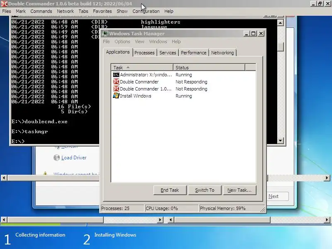Click left arrow of upper horizontal scrollbar
Image resolution: width=332 pixels, height=249 pixels.
point(4,178)
